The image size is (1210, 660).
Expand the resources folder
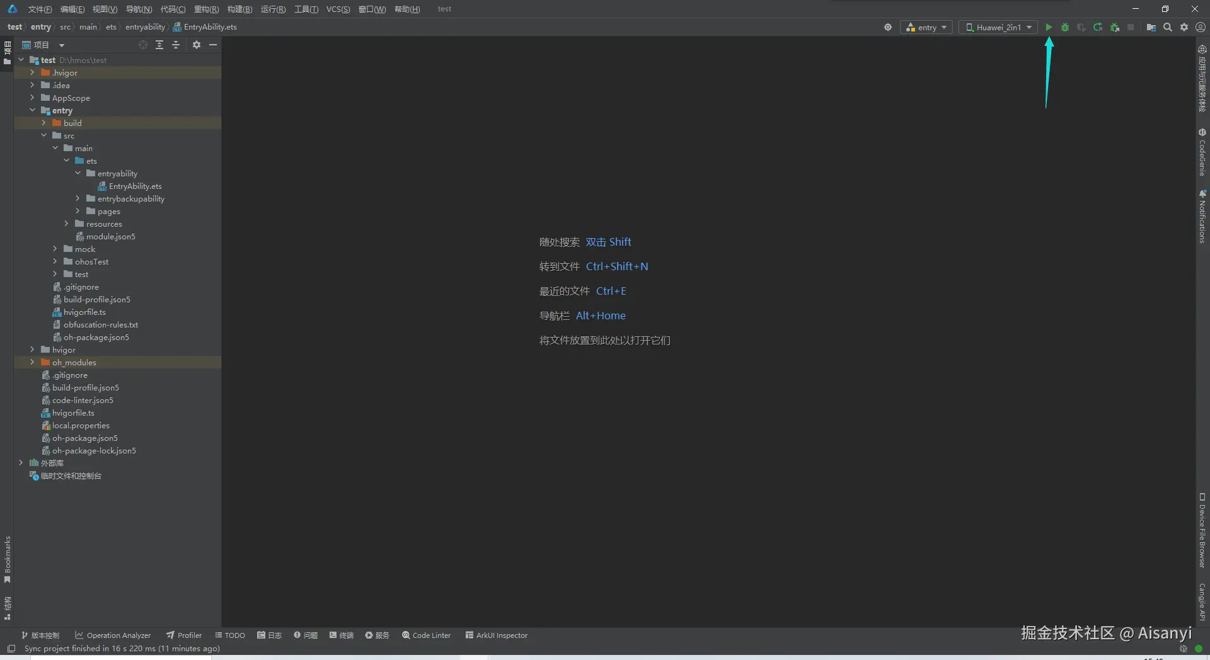(67, 224)
